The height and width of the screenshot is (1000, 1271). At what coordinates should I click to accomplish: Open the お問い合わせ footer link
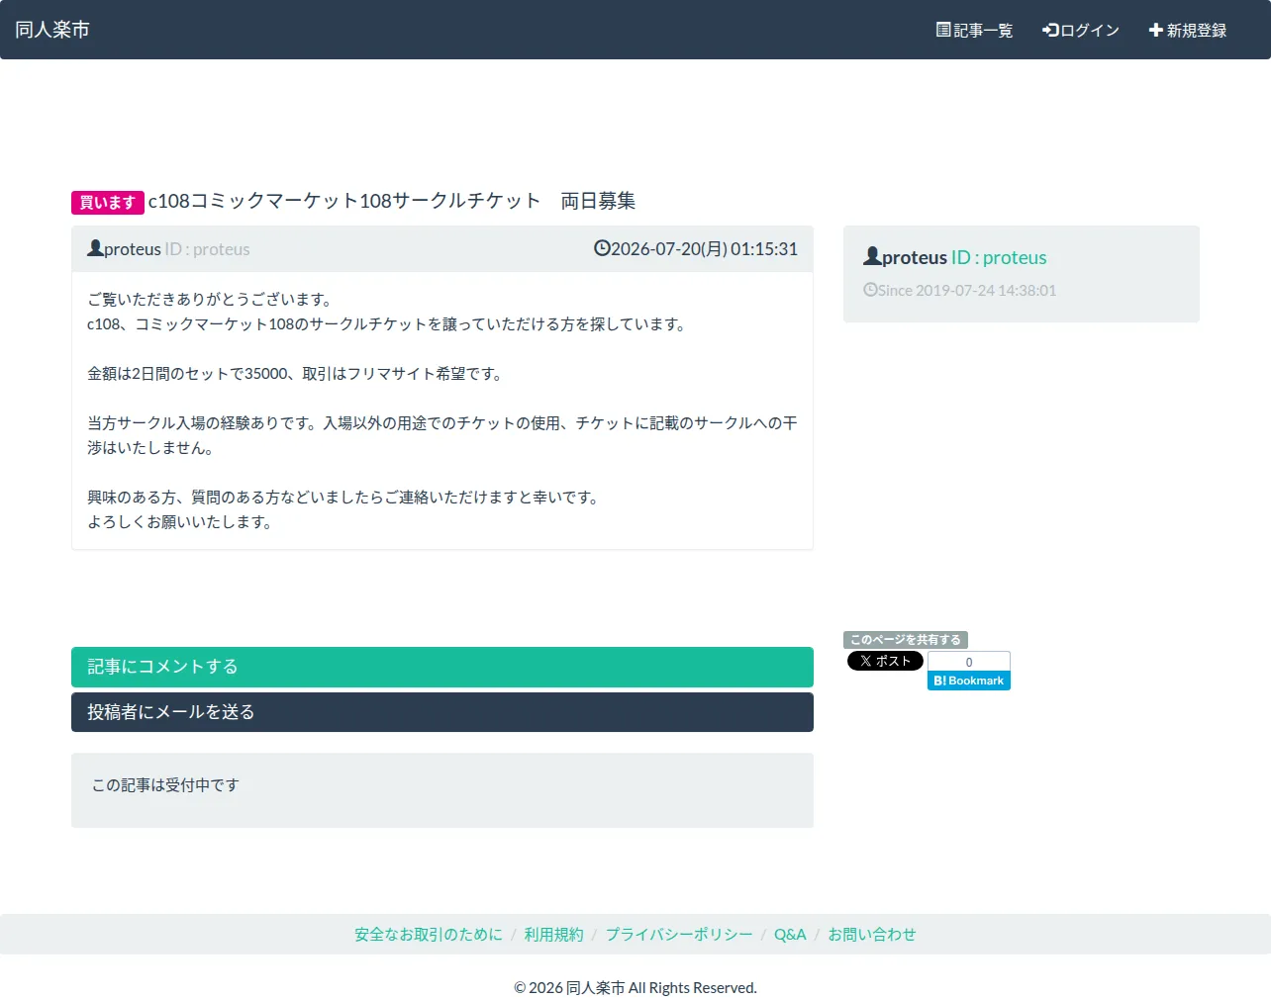tap(872, 934)
